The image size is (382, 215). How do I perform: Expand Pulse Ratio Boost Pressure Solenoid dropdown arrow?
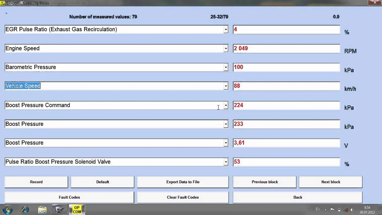click(226, 162)
